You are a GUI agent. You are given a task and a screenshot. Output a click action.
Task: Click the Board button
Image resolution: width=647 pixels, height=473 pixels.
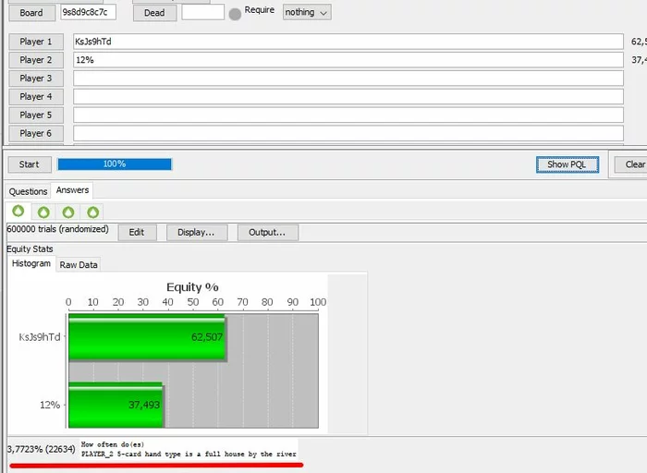(x=31, y=13)
